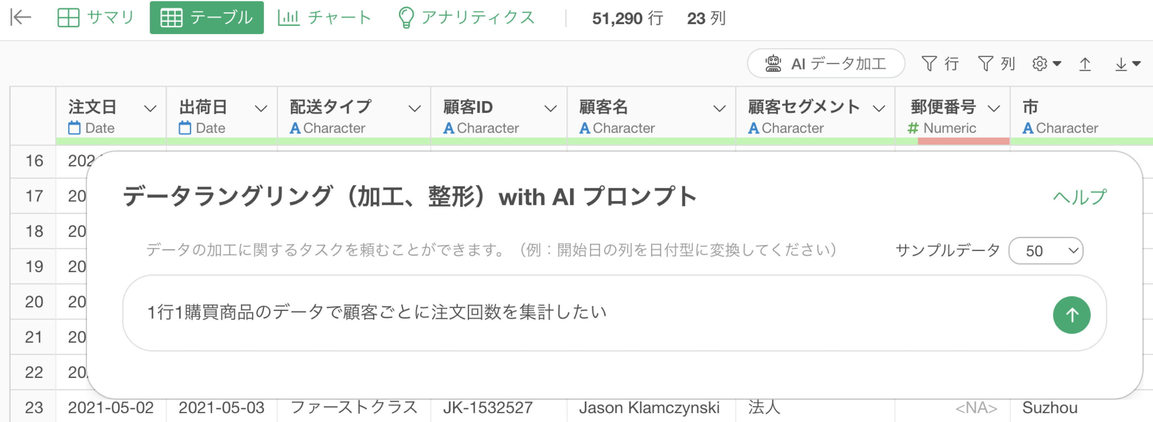
Task: Click the column filter funnel icon
Action: point(985,64)
